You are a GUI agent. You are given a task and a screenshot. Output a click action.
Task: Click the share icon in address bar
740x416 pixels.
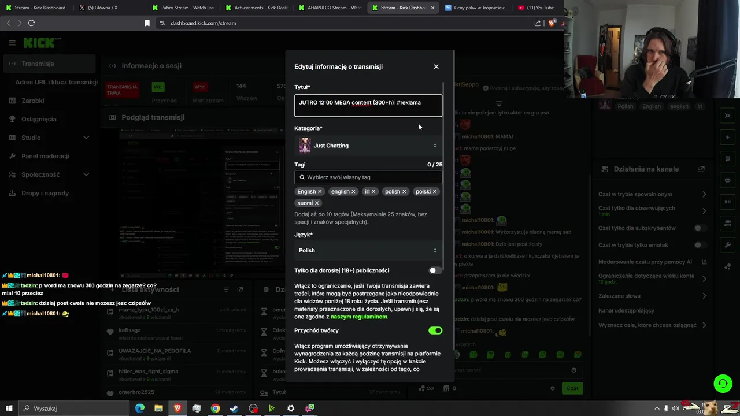(538, 23)
